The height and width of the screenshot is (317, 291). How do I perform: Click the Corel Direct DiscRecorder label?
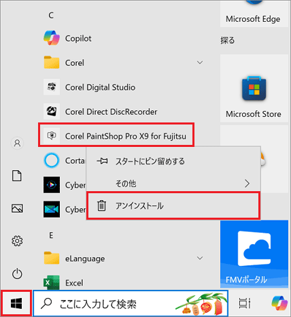[x=111, y=112]
